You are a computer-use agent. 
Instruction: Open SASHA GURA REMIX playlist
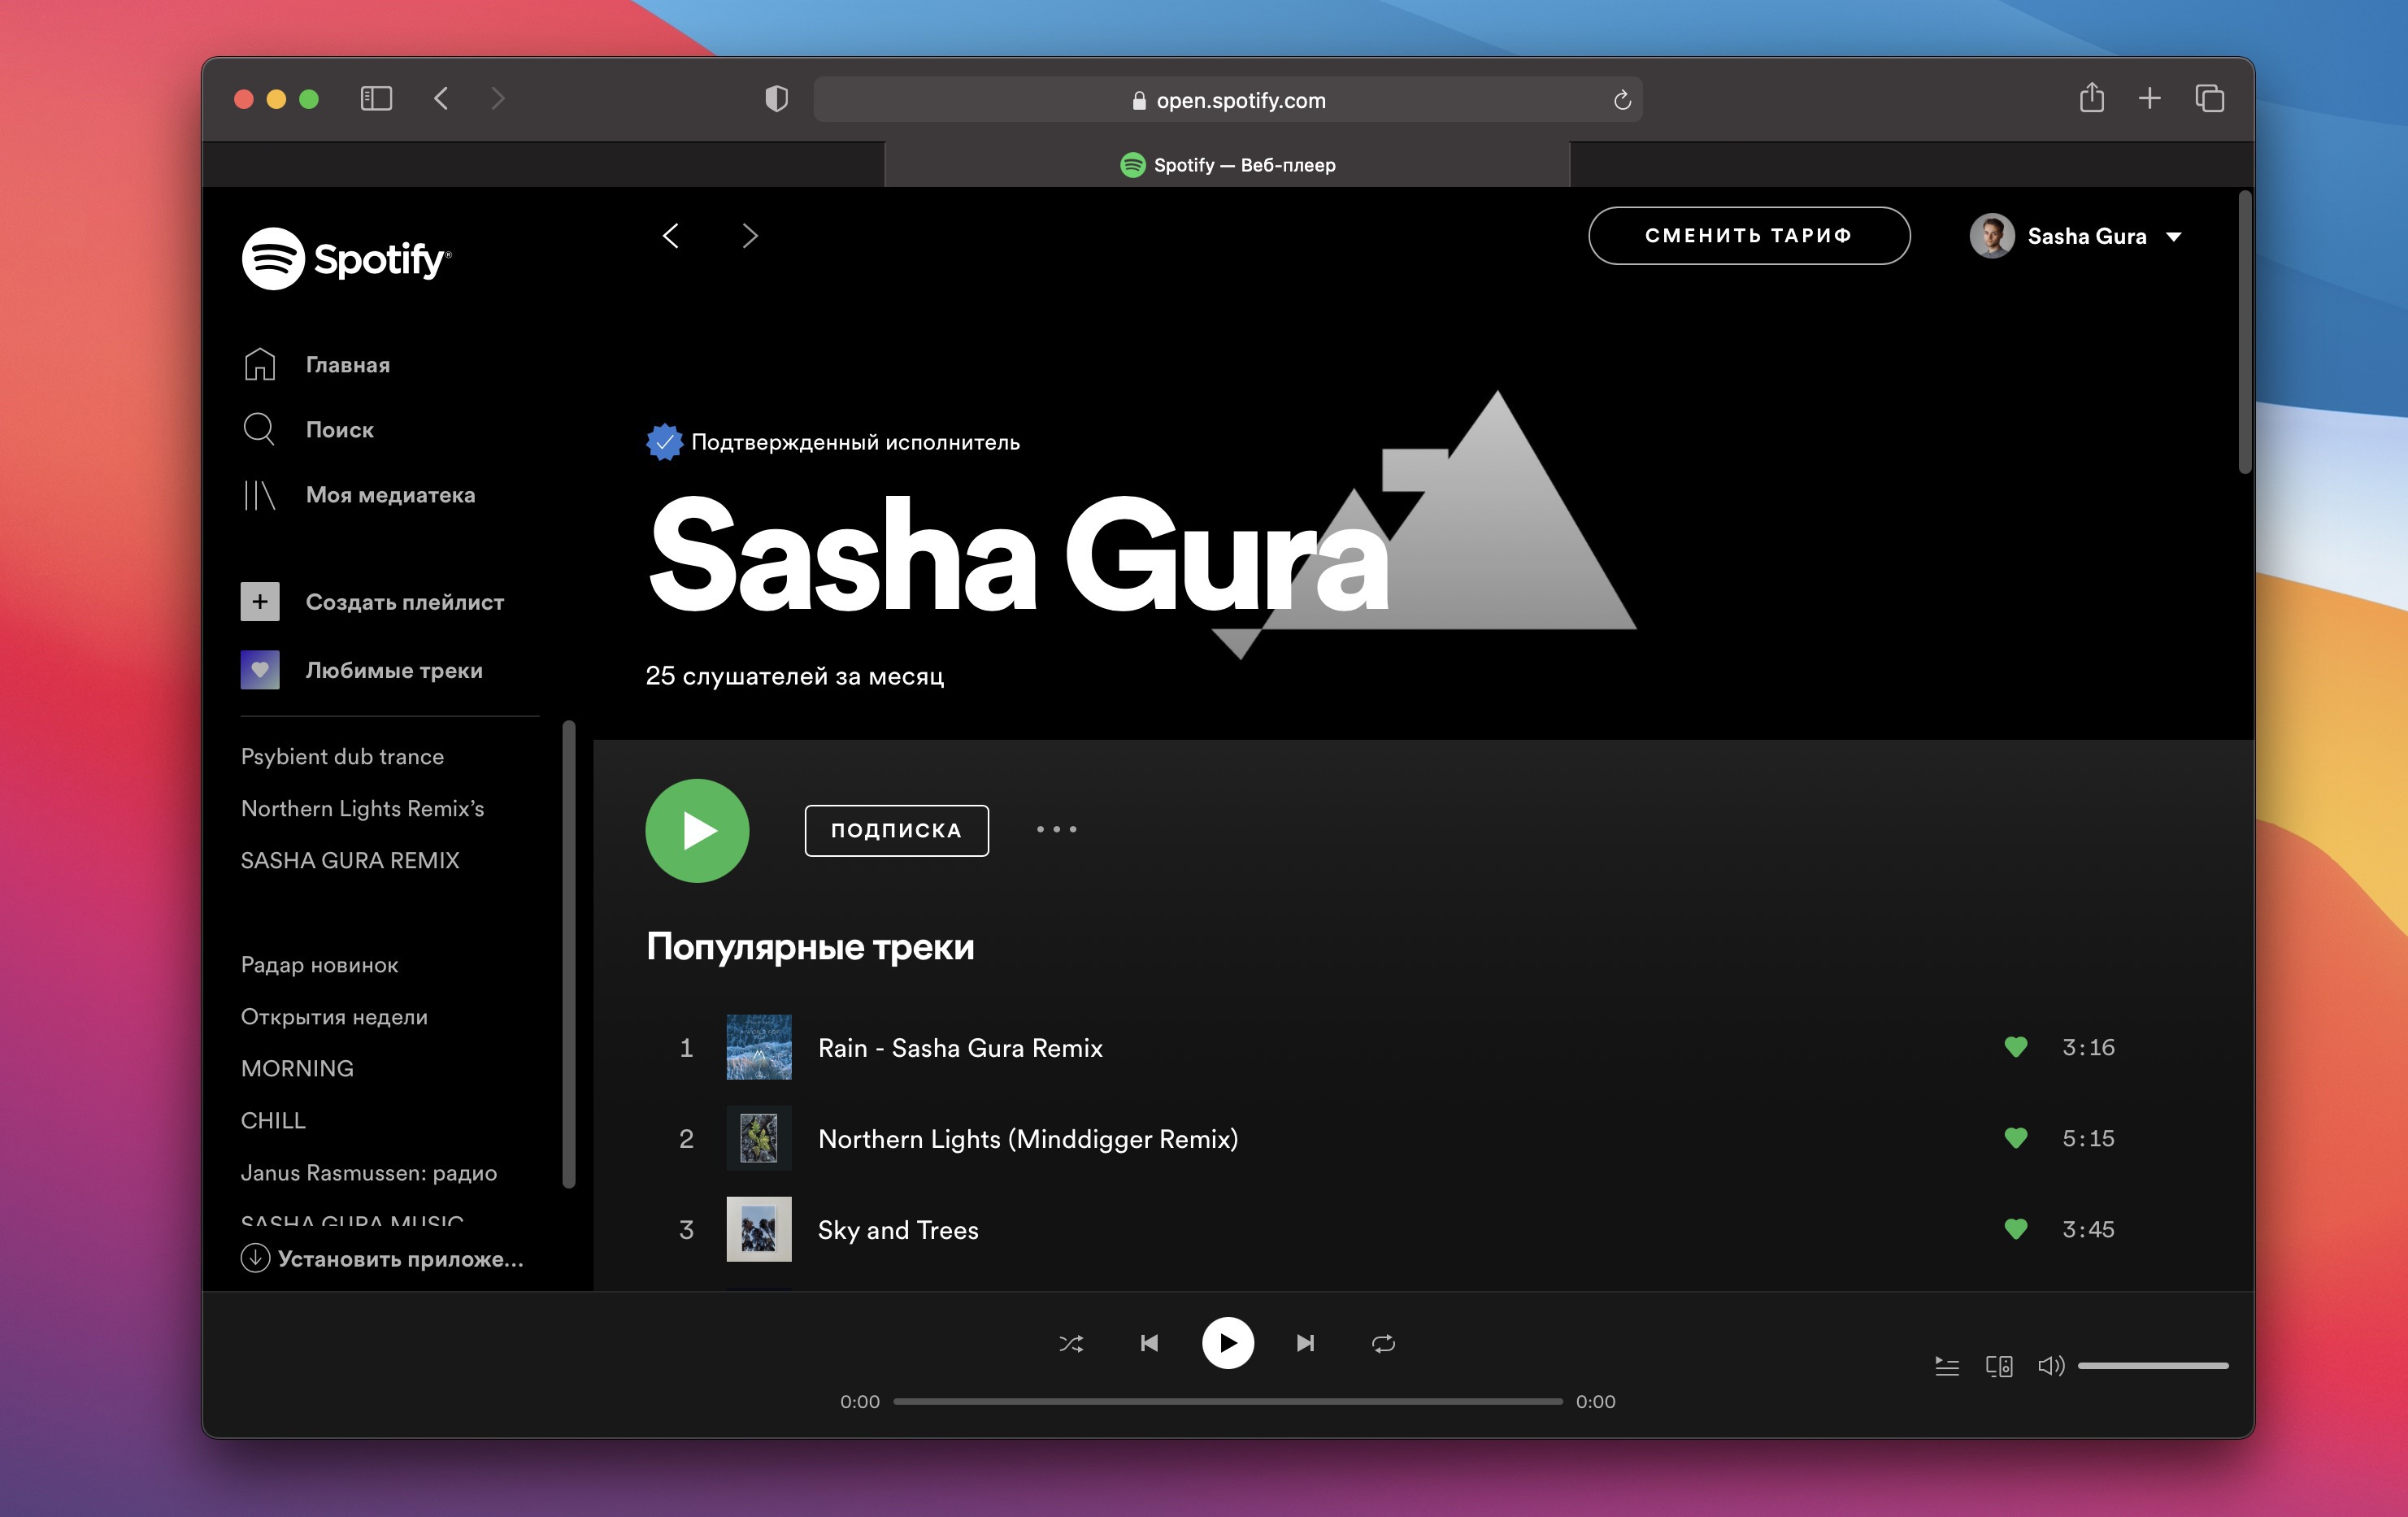(350, 861)
